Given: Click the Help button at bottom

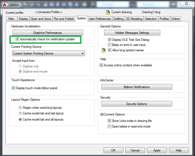Looking at the screenshot, I should tap(179, 150).
